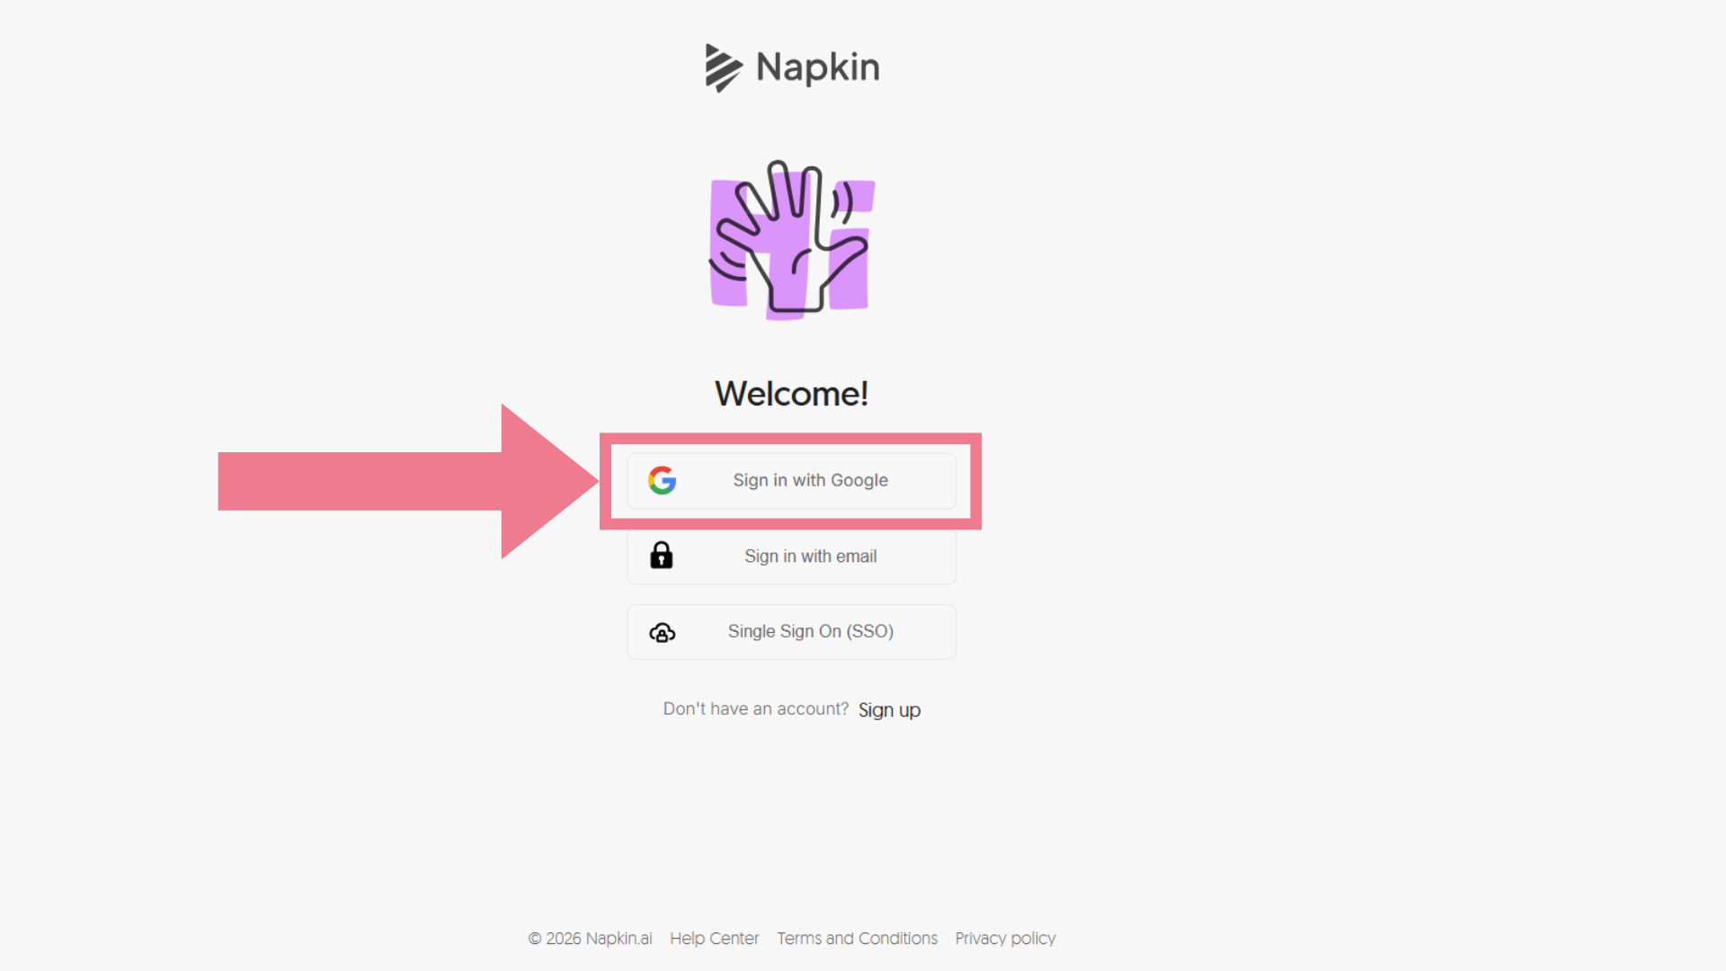Click the "Don't have an account?" text
The image size is (1726, 971).
[x=756, y=709]
